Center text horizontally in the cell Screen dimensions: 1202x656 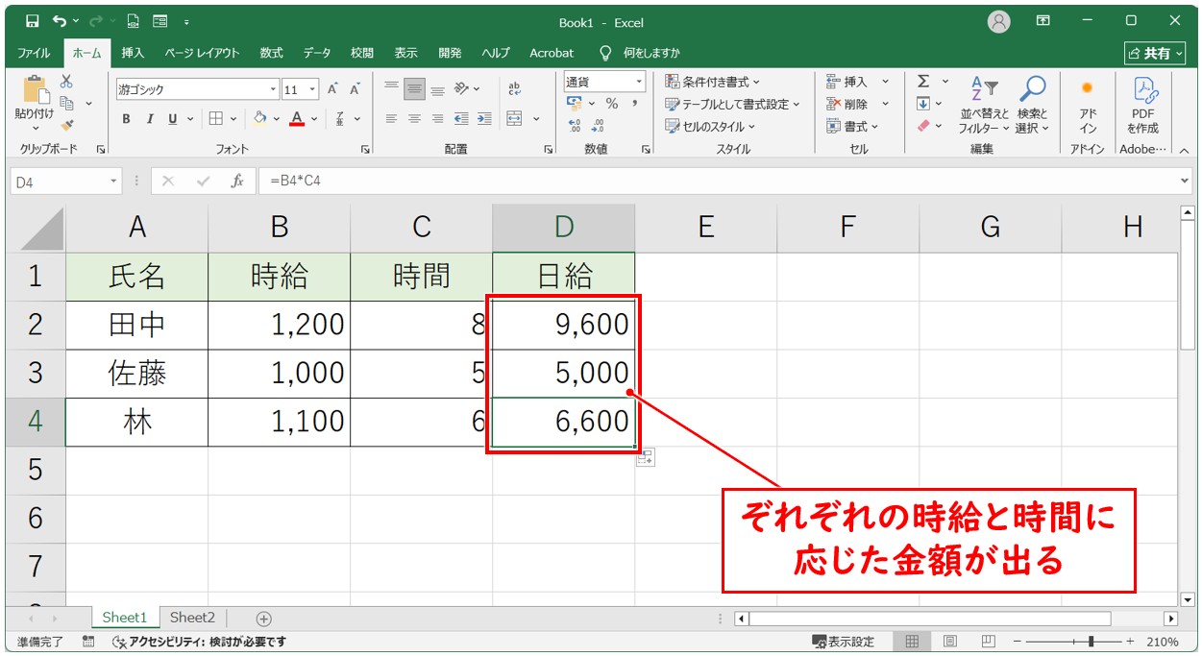click(414, 119)
